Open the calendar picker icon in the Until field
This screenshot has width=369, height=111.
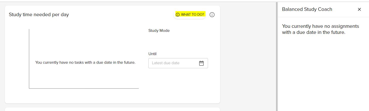[201, 63]
